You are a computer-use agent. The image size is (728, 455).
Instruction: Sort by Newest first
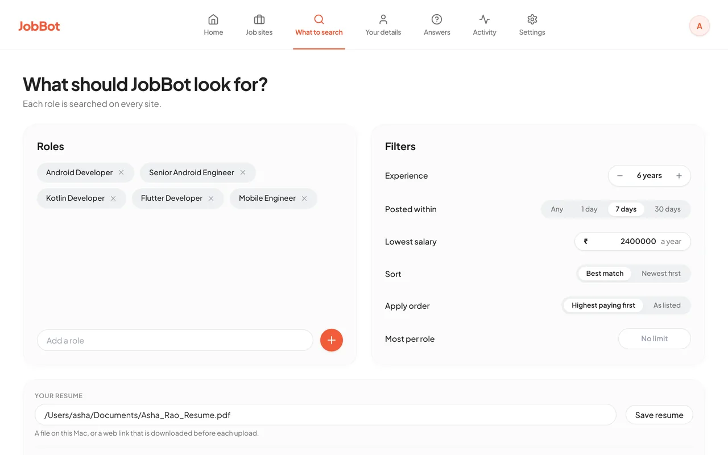pos(661,274)
